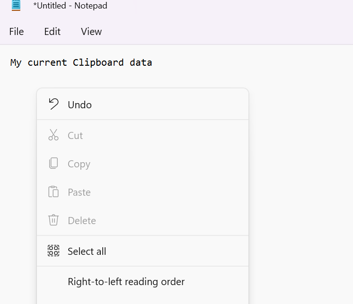Choose Select all from the context menu
This screenshot has width=353, height=304.
click(143, 251)
